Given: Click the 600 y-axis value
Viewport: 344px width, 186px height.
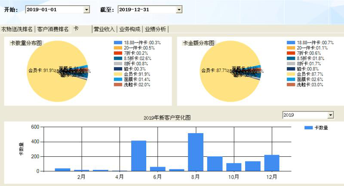Looking at the screenshot, I should coord(35,127).
